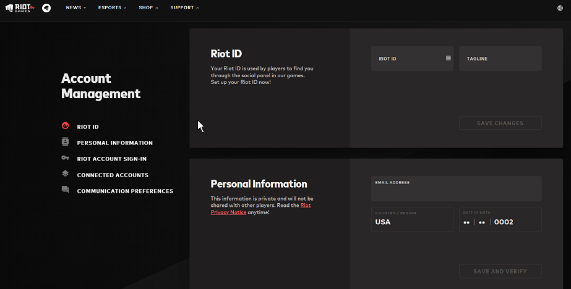The width and height of the screenshot is (571, 289).
Task: Click the Save and Verify button
Action: point(500,271)
